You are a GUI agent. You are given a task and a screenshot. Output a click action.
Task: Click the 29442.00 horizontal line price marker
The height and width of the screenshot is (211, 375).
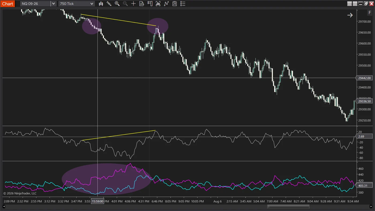(x=365, y=78)
